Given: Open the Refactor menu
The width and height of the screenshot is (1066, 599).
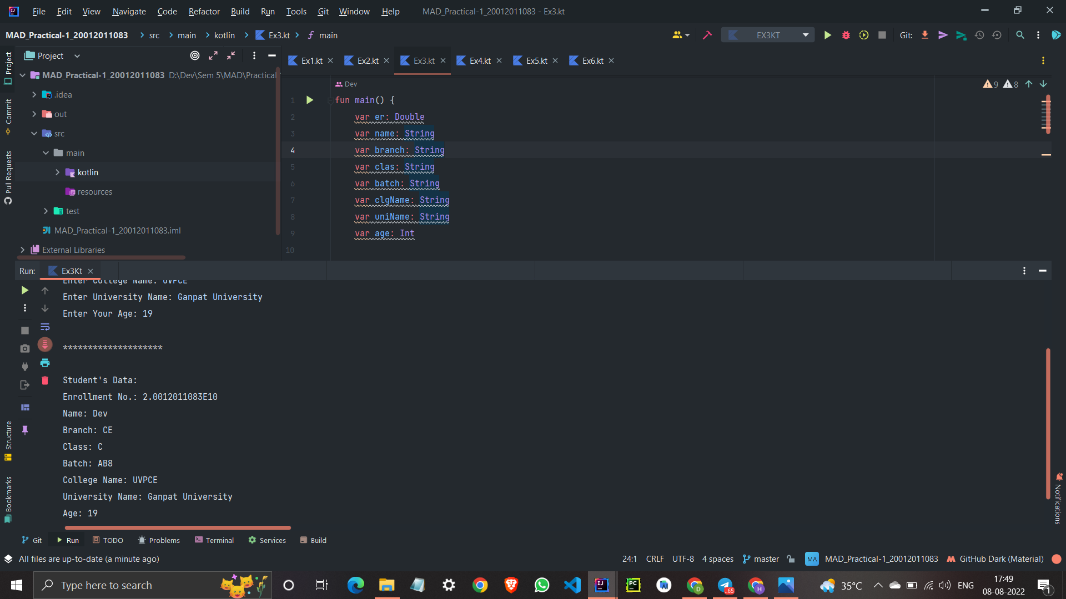Looking at the screenshot, I should pyautogui.click(x=204, y=11).
